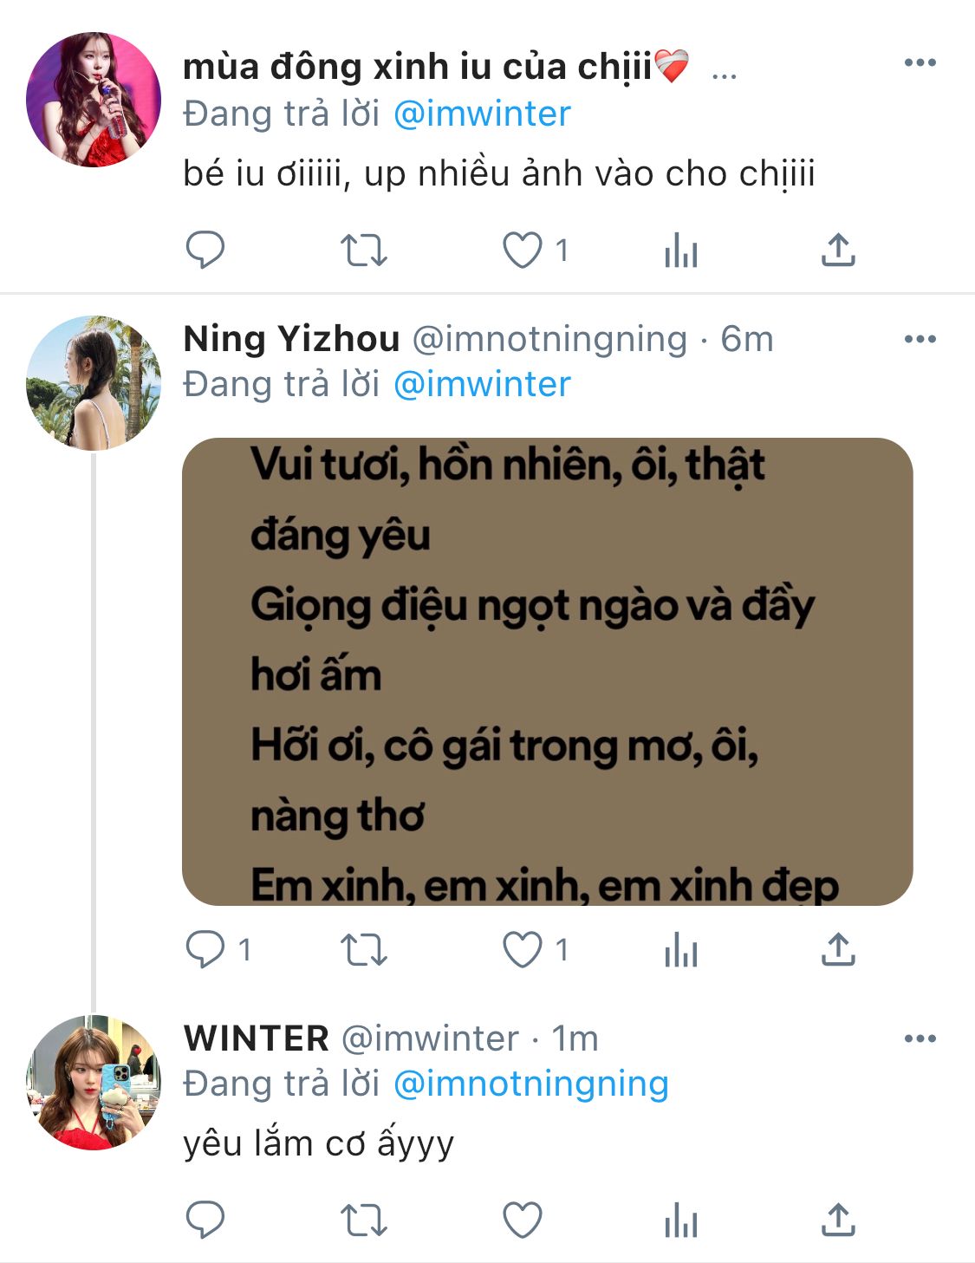The image size is (975, 1263).
Task: Share Ning Yizhou's lyrics tweet
Action: pos(838,950)
